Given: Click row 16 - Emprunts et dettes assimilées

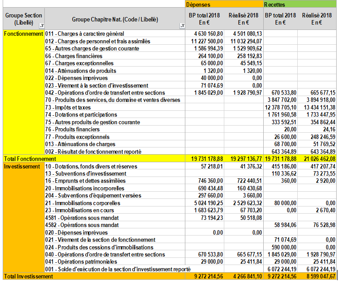Looking at the screenshot, I should click(x=86, y=181).
